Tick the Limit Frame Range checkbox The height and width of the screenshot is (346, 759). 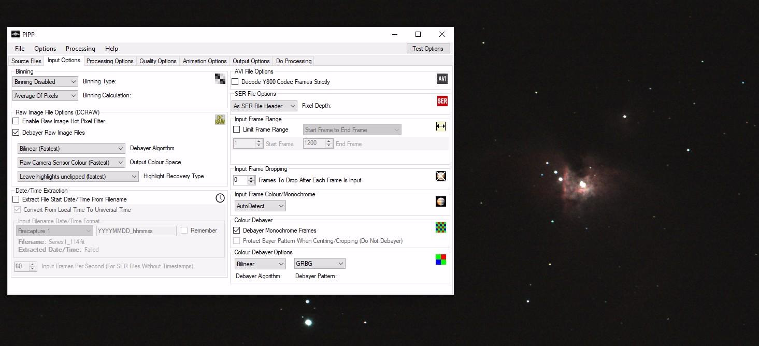click(x=237, y=129)
